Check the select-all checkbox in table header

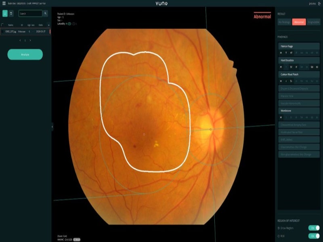[x=2, y=25]
